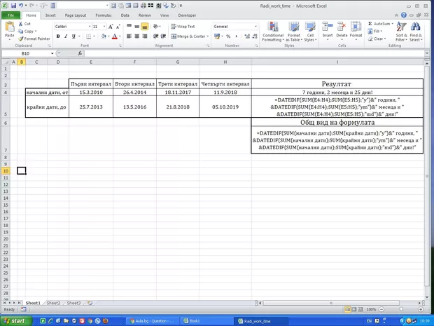Screen dimensions: 434x326
Task: Toggle Wrap Text for the cell
Action: click(182, 26)
